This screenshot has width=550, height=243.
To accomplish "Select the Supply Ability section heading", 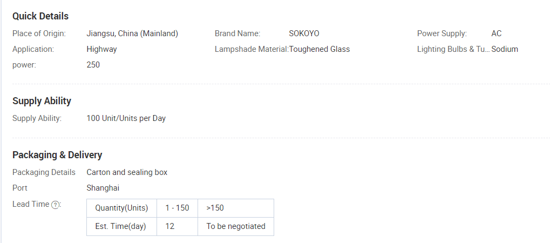I will pyautogui.click(x=42, y=101).
